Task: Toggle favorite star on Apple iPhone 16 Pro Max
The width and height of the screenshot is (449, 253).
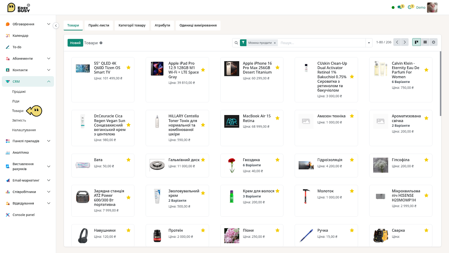Action: (x=278, y=67)
